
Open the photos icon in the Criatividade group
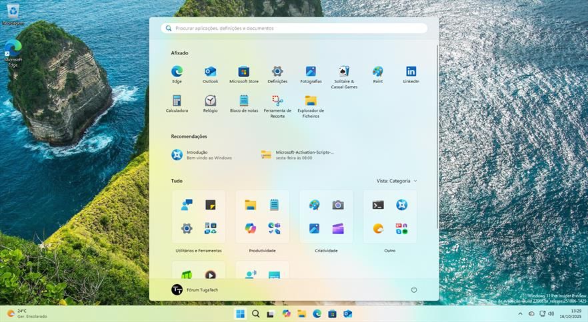point(314,228)
